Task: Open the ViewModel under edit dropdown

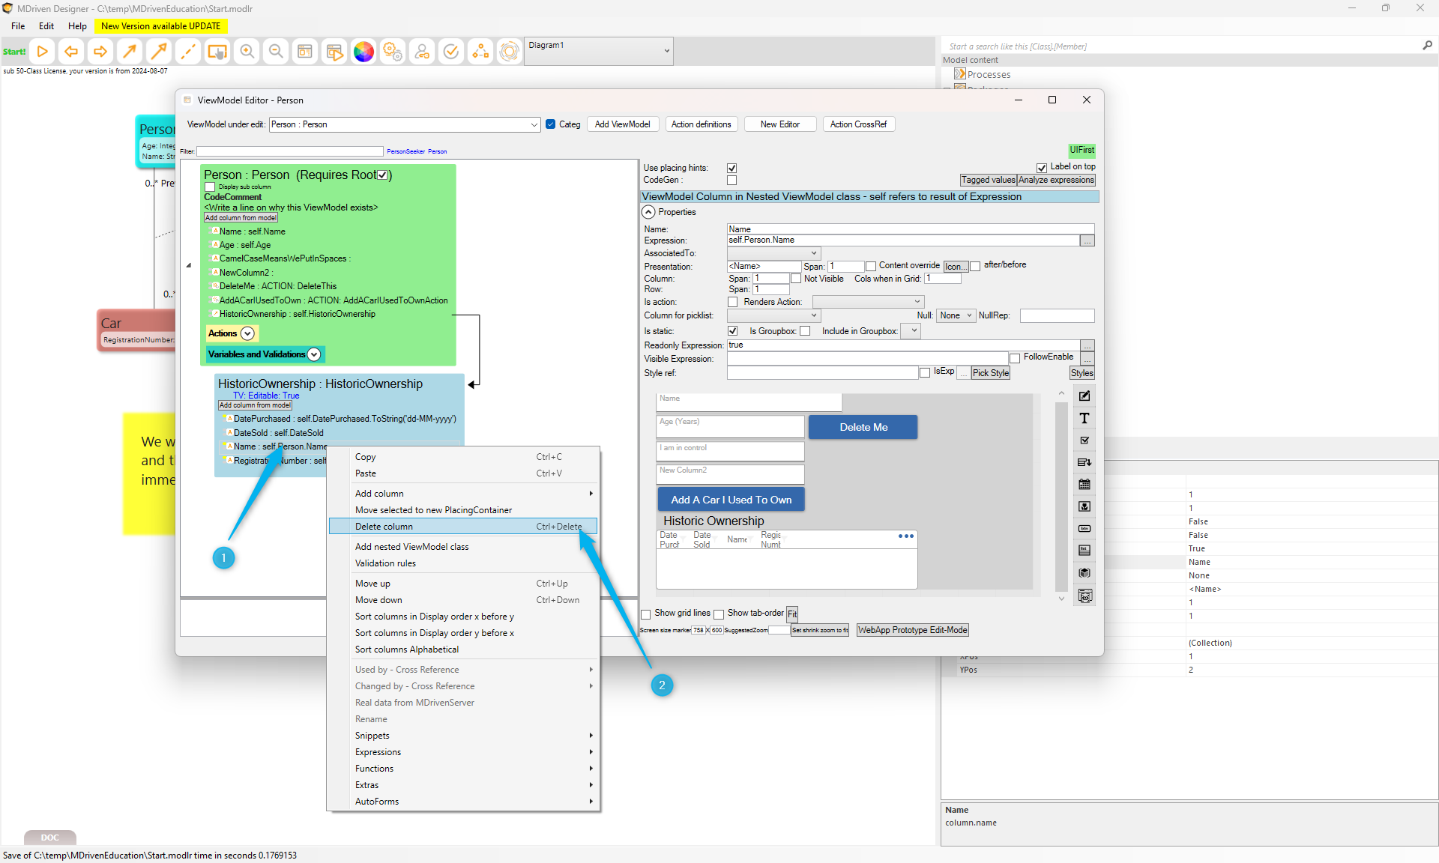Action: coord(534,125)
